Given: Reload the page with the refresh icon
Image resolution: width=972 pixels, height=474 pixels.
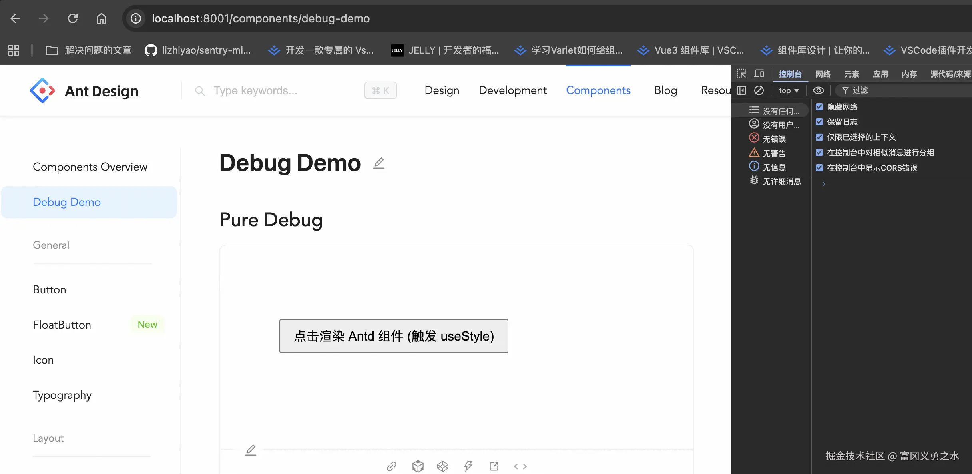Looking at the screenshot, I should click(x=73, y=18).
